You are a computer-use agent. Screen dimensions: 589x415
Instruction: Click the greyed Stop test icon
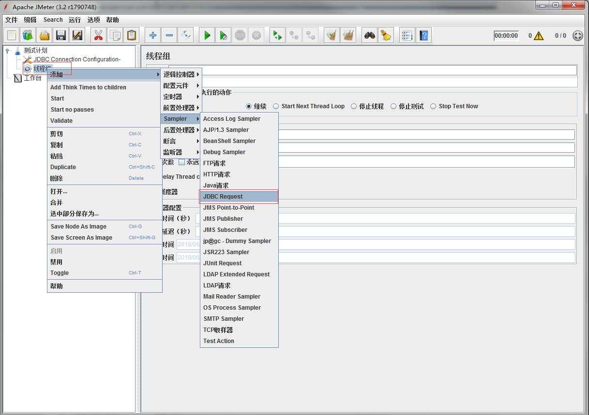[x=240, y=35]
